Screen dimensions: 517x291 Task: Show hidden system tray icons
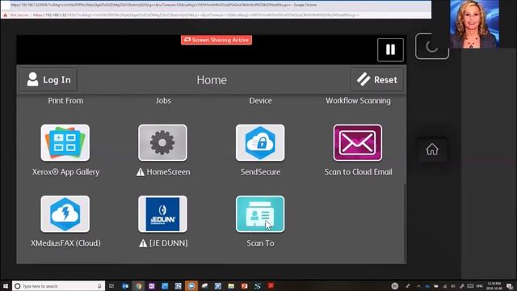[x=418, y=286]
